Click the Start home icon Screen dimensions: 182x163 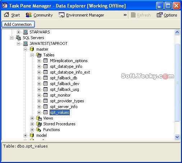(x=6, y=15)
